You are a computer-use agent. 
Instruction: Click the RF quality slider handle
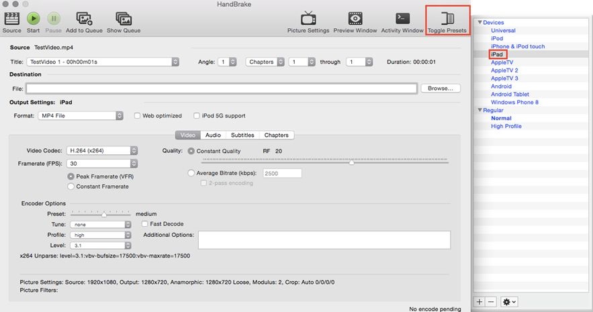(x=352, y=162)
